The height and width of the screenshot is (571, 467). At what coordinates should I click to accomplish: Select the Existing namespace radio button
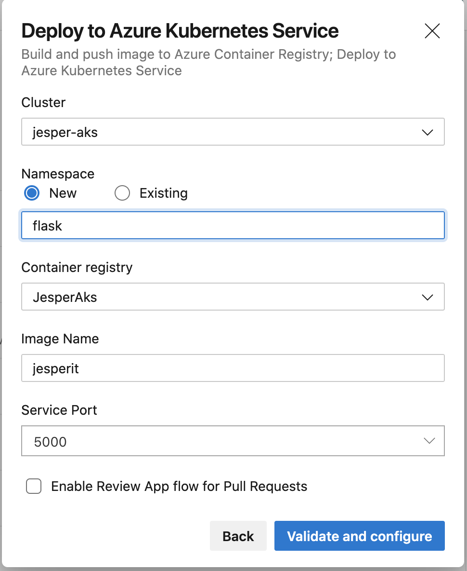(x=122, y=193)
